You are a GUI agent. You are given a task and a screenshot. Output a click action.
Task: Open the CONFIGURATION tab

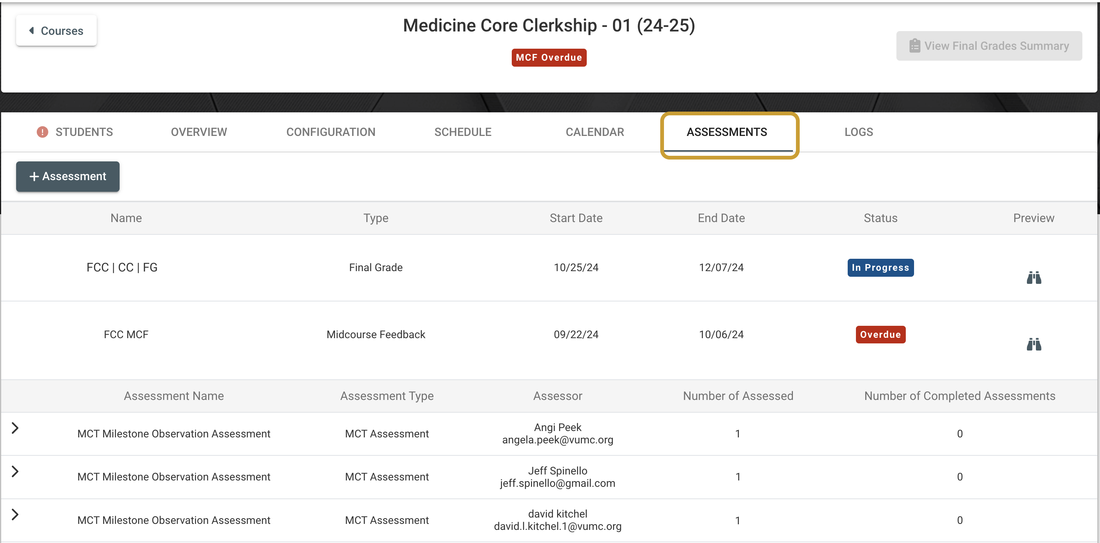coord(331,132)
